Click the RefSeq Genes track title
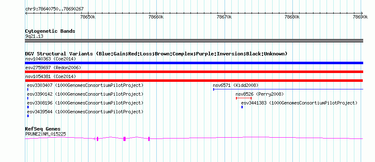Viewport: 375px width, 162px height. (x=43, y=129)
